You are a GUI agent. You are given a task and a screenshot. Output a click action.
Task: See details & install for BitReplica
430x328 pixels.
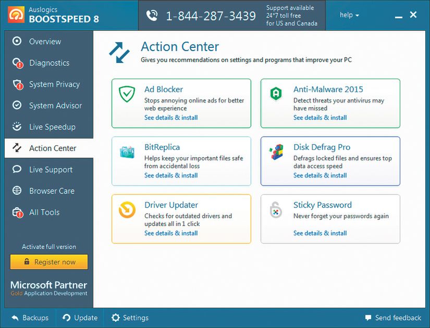(x=171, y=175)
